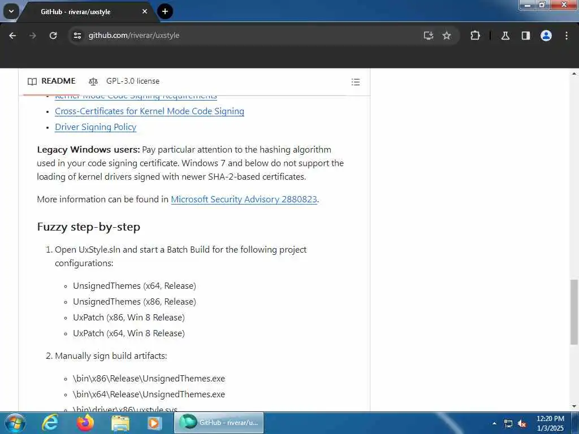Open Microsoft Security Advisory 2880823 link
Image resolution: width=579 pixels, height=434 pixels.
[244, 199]
